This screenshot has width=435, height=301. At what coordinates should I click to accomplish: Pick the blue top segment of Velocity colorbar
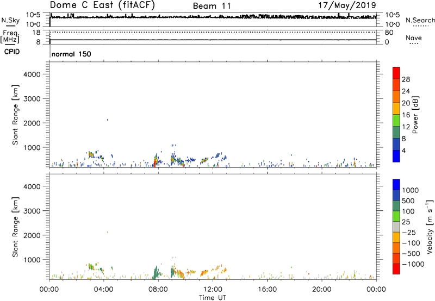(x=396, y=185)
